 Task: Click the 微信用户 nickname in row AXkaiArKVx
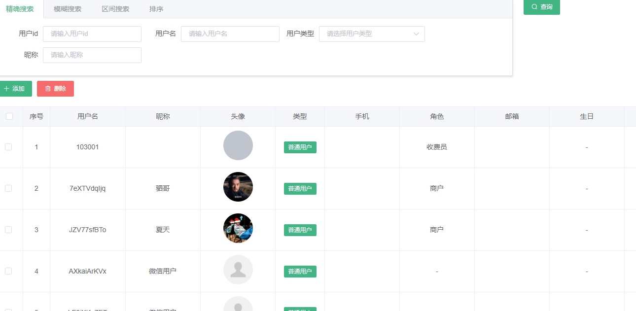[163, 271]
